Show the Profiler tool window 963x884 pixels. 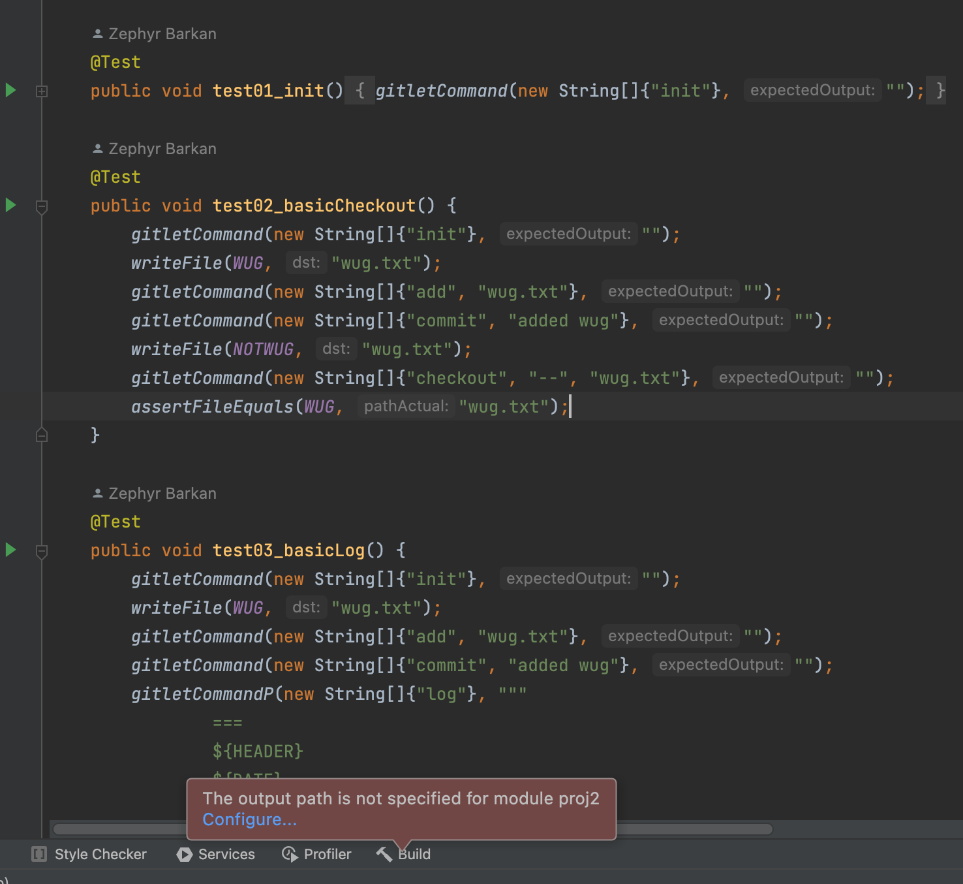tap(316, 854)
